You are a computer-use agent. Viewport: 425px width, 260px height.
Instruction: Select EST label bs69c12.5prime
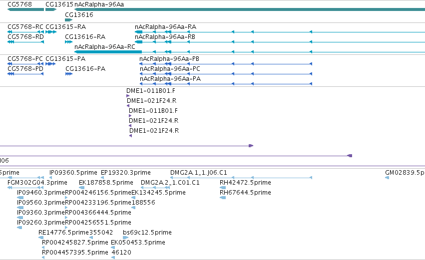(x=147, y=233)
